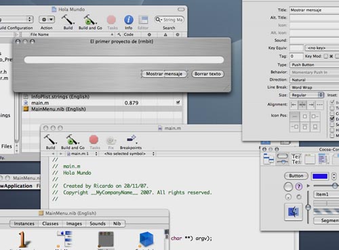Click the Breakpoints icon in main.m toolbar

click(x=132, y=140)
